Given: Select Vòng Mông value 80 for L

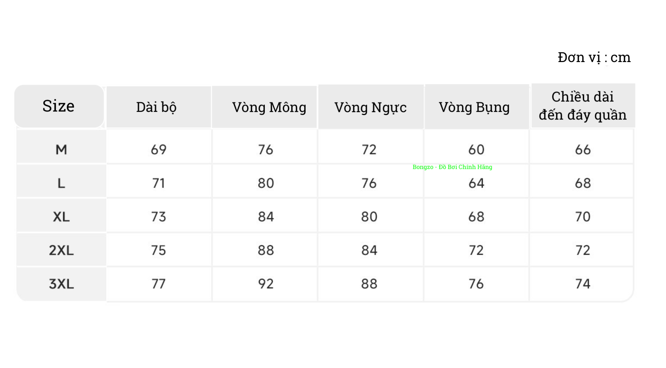Looking at the screenshot, I should (x=266, y=183).
